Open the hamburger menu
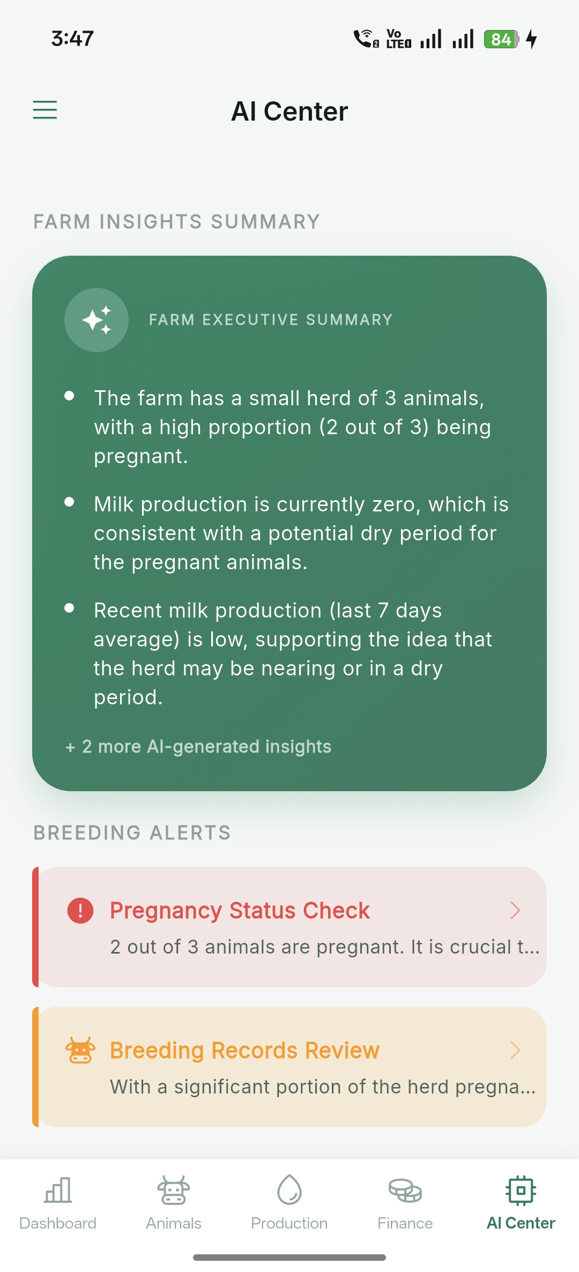 click(x=45, y=110)
